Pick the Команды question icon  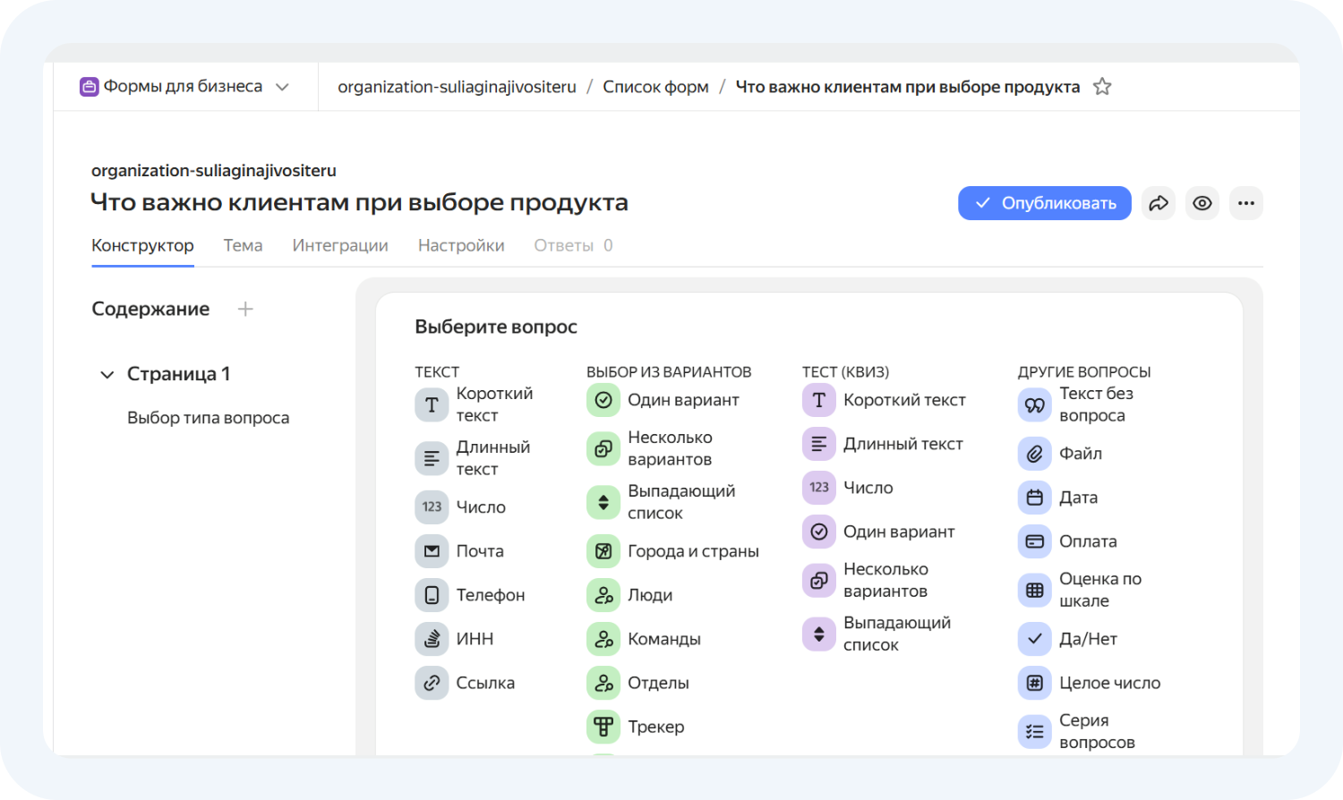603,638
